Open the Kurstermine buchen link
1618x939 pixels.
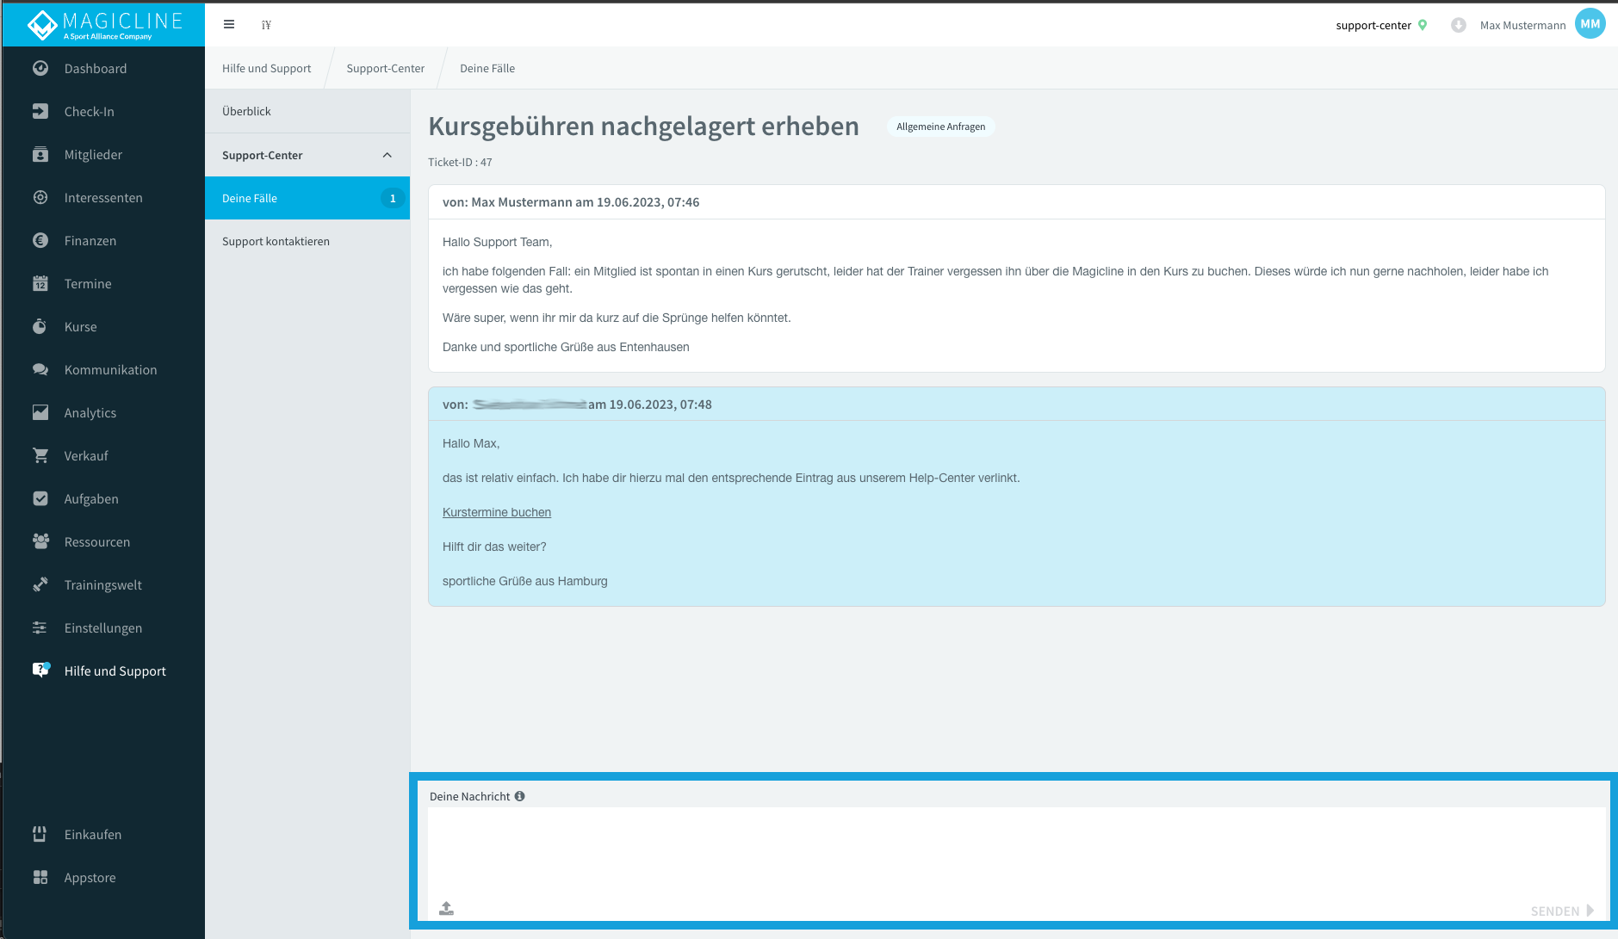tap(497, 512)
